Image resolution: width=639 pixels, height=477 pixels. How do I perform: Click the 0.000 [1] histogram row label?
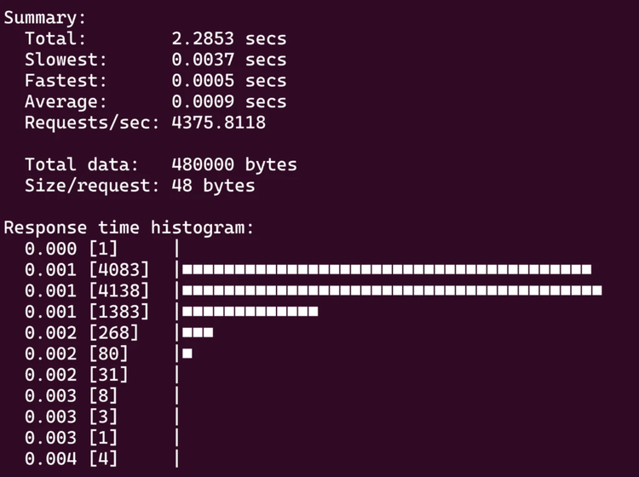[x=72, y=249]
